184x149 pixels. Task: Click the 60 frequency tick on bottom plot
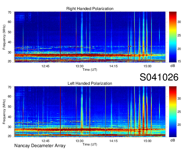click(x=9, y=96)
